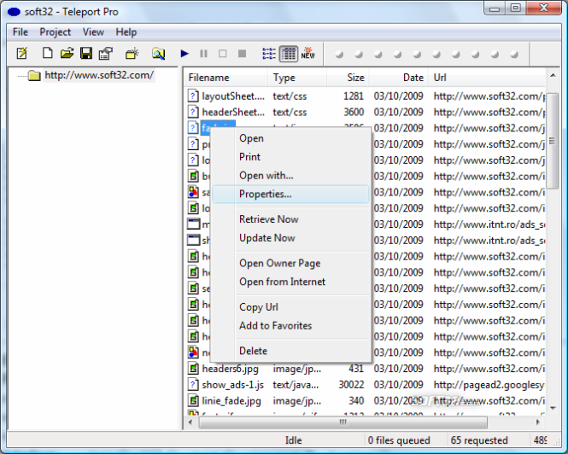Click the linie_fade.jpg image file icon

click(193, 401)
